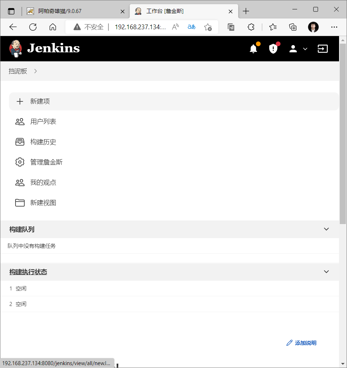Open the Jenkins title link

click(53, 48)
